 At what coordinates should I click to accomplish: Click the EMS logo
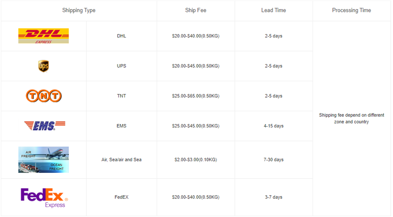pos(44,126)
